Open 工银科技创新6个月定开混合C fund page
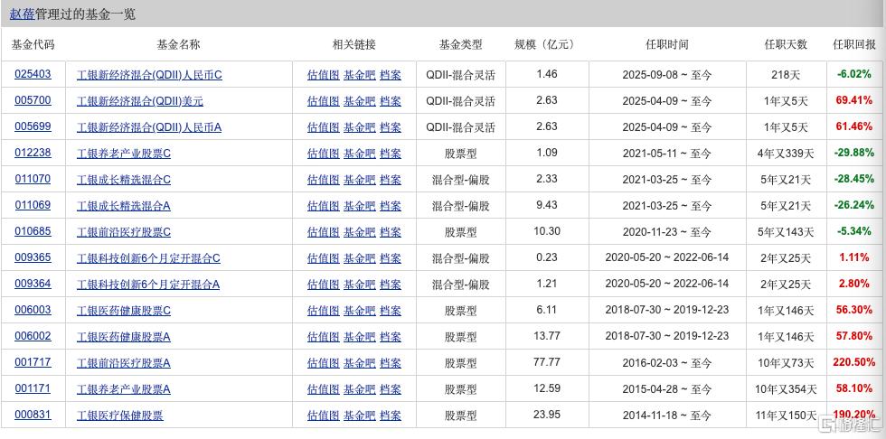Image resolution: width=886 pixels, height=439 pixels. tap(148, 257)
